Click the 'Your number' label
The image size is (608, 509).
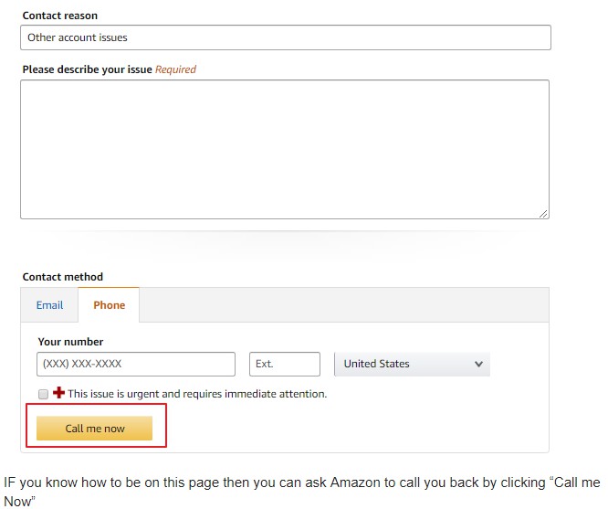point(70,342)
